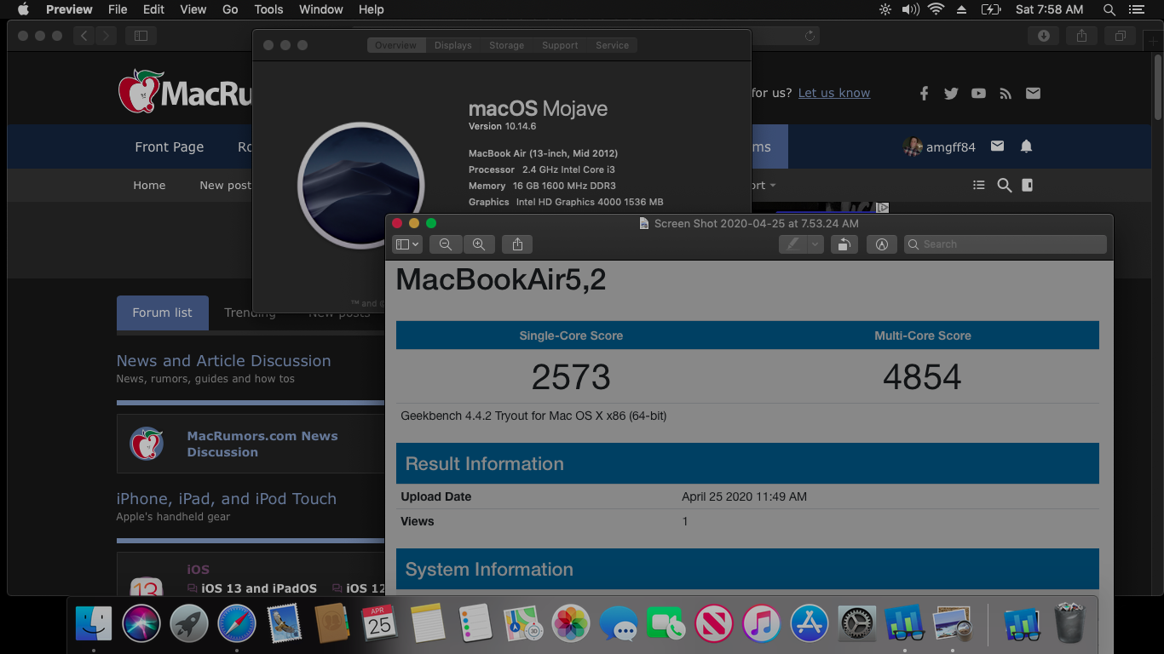Open the File menu

[118, 9]
